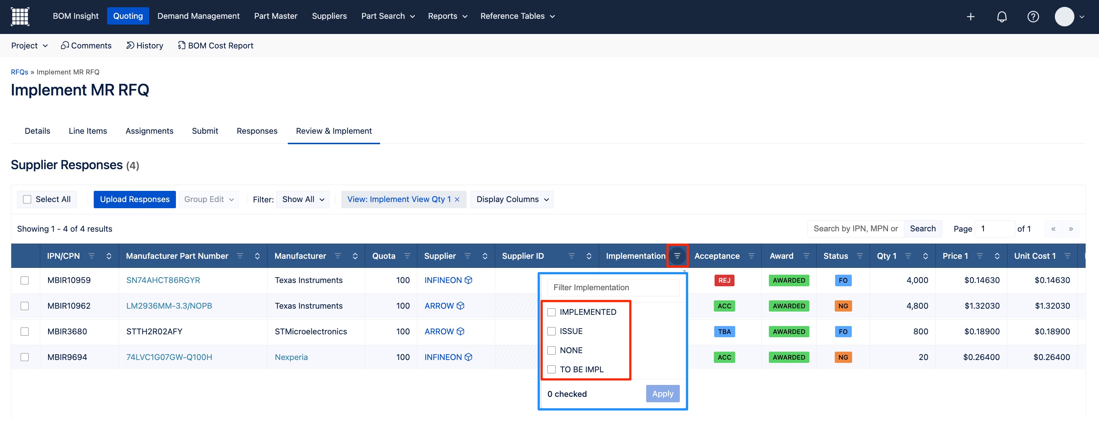The image size is (1099, 433).
Task: Open Demand Management section
Action: point(198,16)
